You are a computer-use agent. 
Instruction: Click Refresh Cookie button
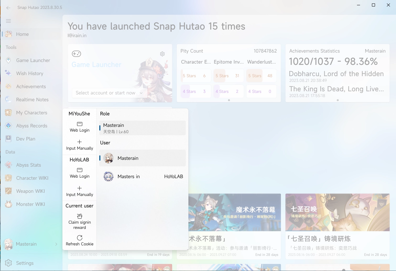tap(80, 241)
